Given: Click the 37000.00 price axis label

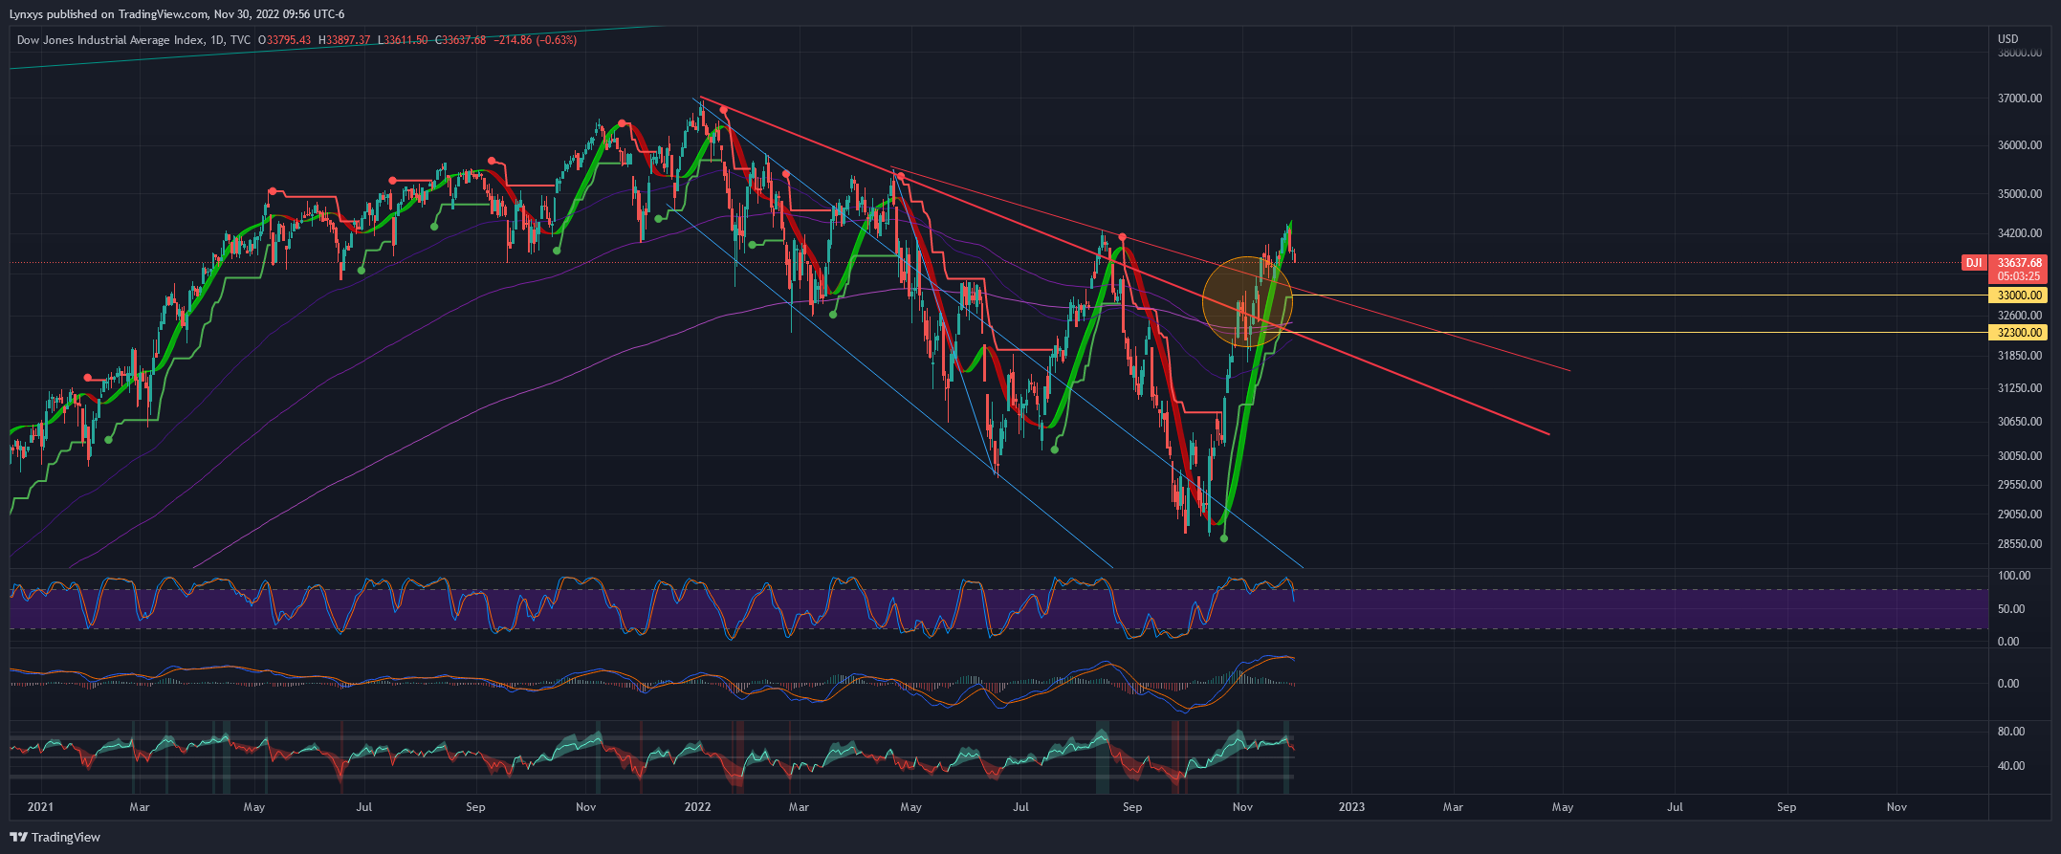Looking at the screenshot, I should coord(2020,99).
